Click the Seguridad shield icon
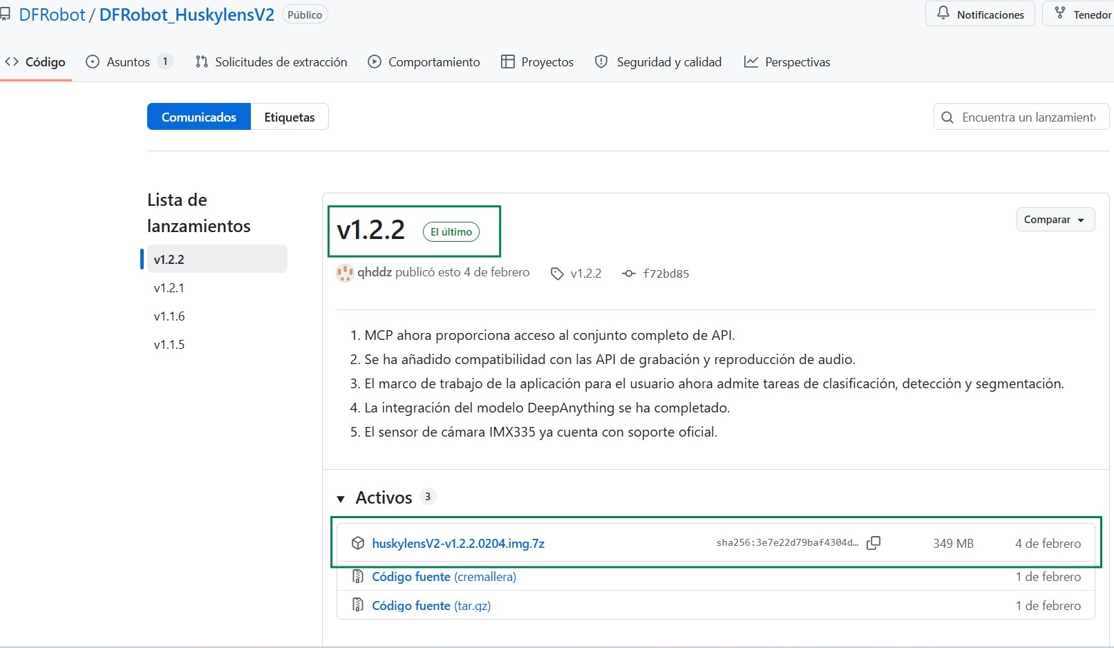The image size is (1114, 648). coord(602,61)
